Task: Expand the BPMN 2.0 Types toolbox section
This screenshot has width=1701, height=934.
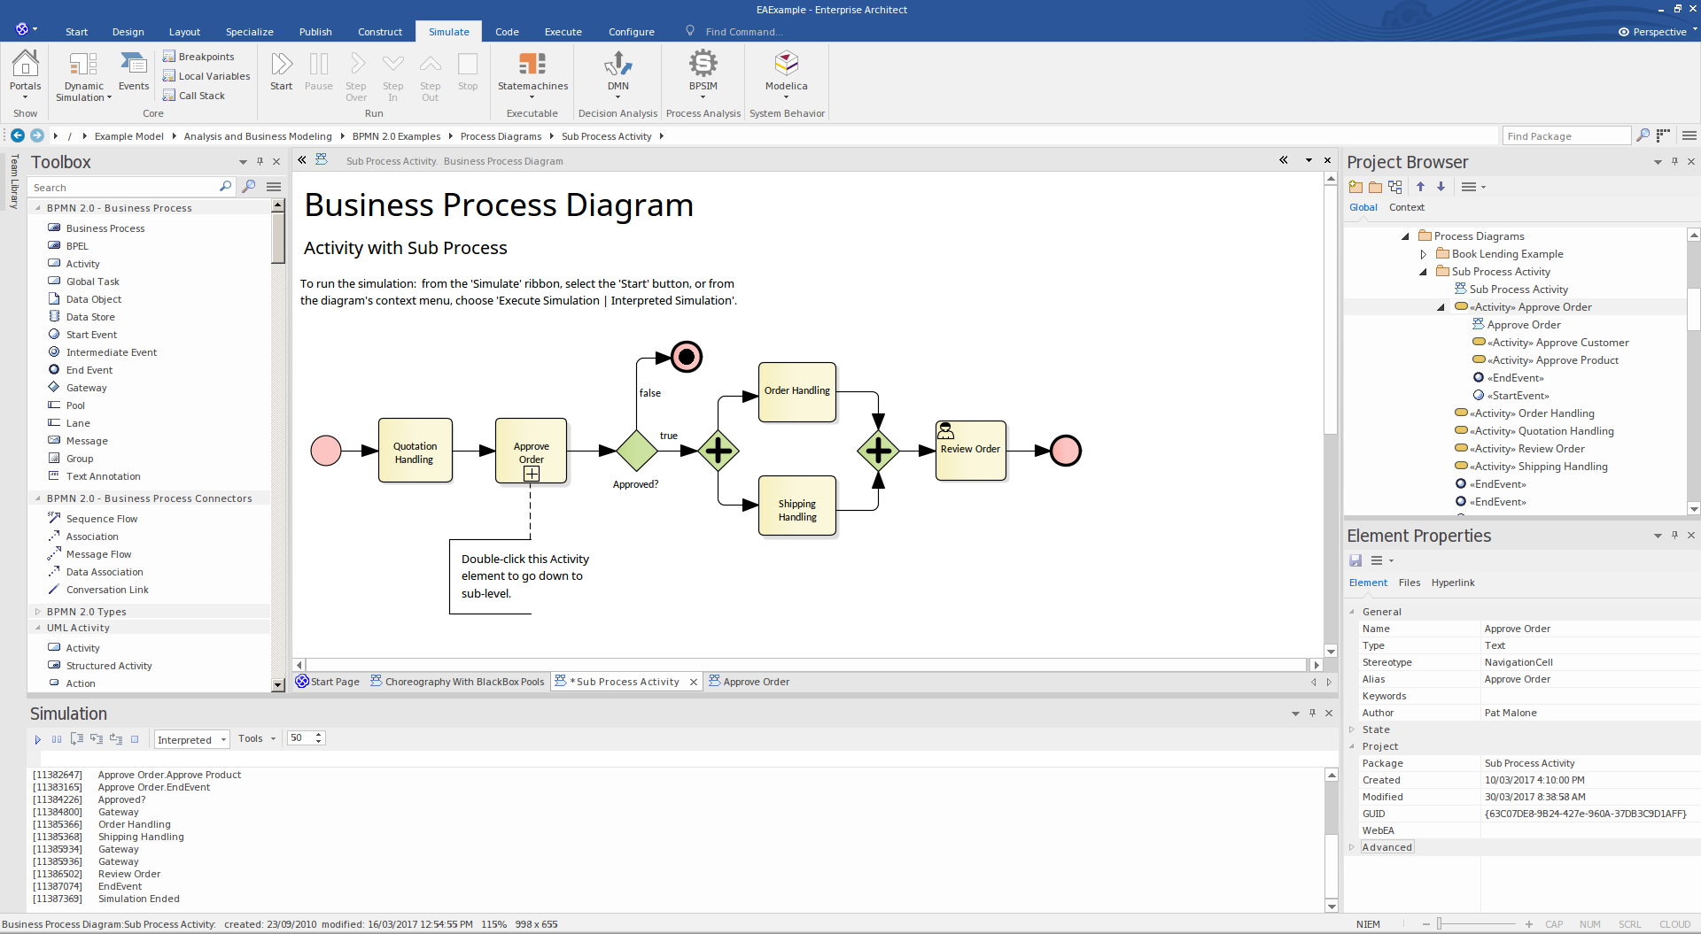Action: (38, 612)
